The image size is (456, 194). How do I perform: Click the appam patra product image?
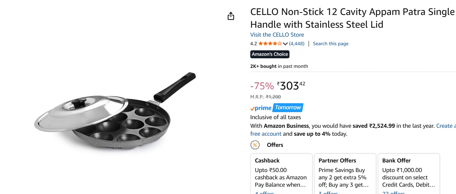tap(115, 111)
